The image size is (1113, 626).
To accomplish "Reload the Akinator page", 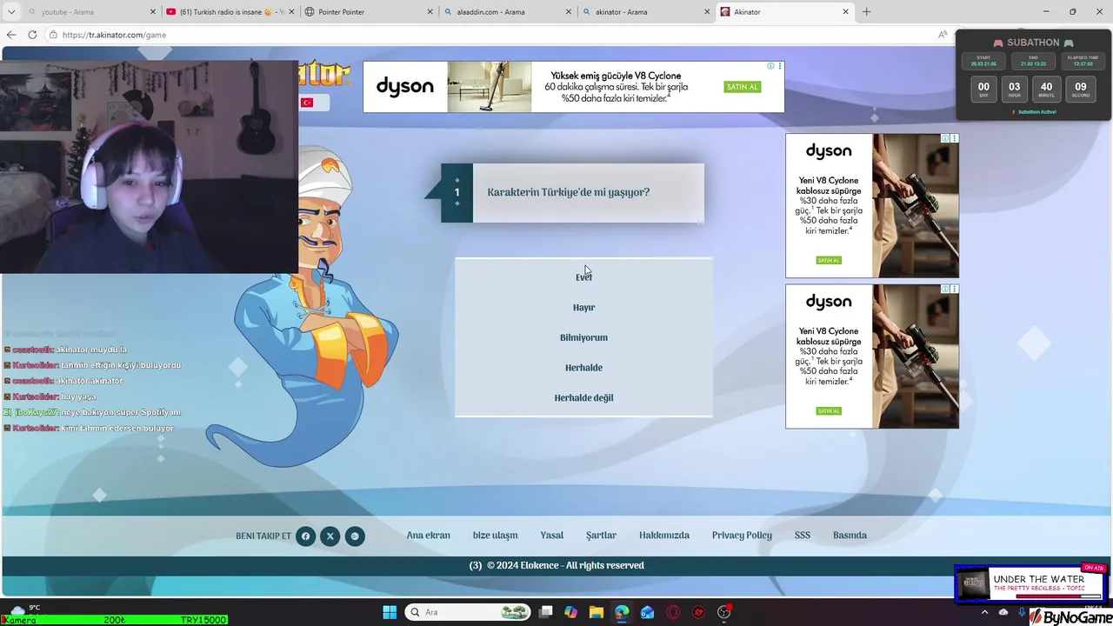I will click(32, 35).
